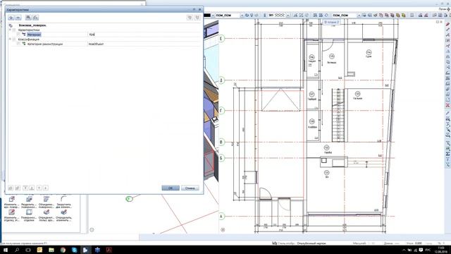Click the Материал attribute icon in tree
The image size is (451, 254).
pos(24,35)
